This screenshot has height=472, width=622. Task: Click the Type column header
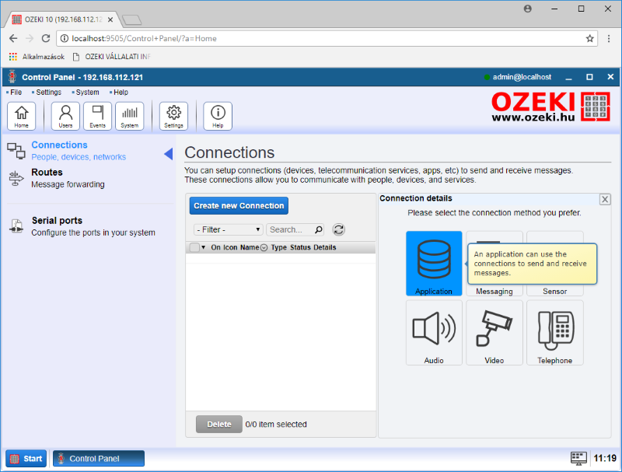pyautogui.click(x=279, y=247)
